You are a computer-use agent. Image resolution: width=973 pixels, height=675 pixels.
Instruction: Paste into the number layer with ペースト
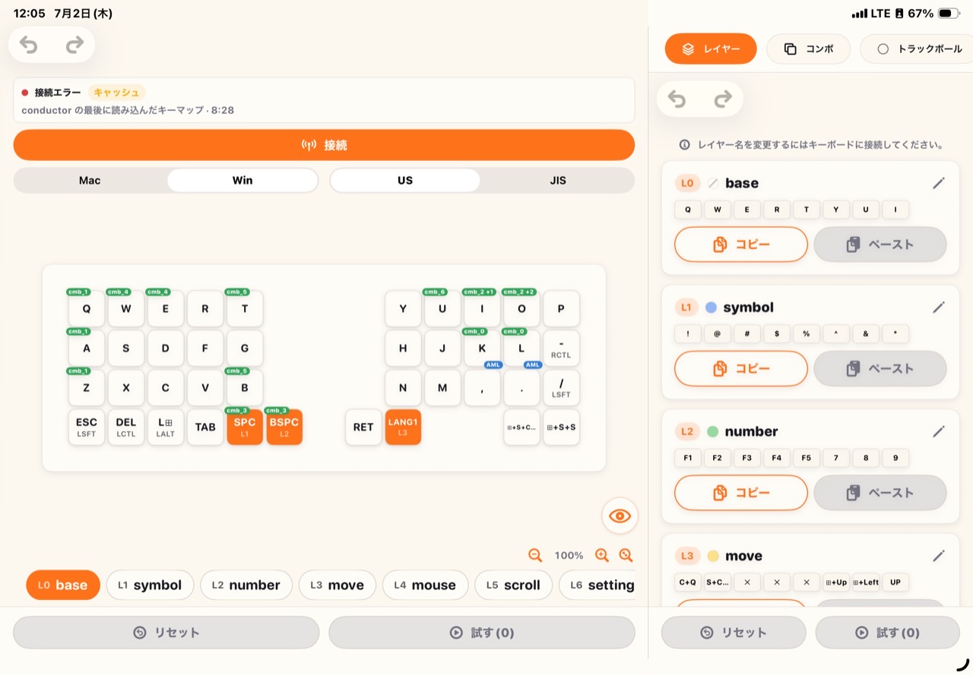click(x=880, y=493)
